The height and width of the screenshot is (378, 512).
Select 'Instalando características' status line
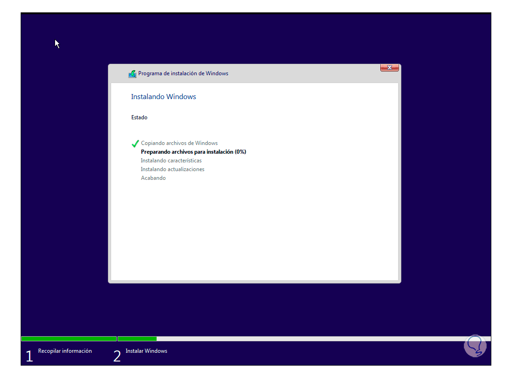pyautogui.click(x=171, y=161)
